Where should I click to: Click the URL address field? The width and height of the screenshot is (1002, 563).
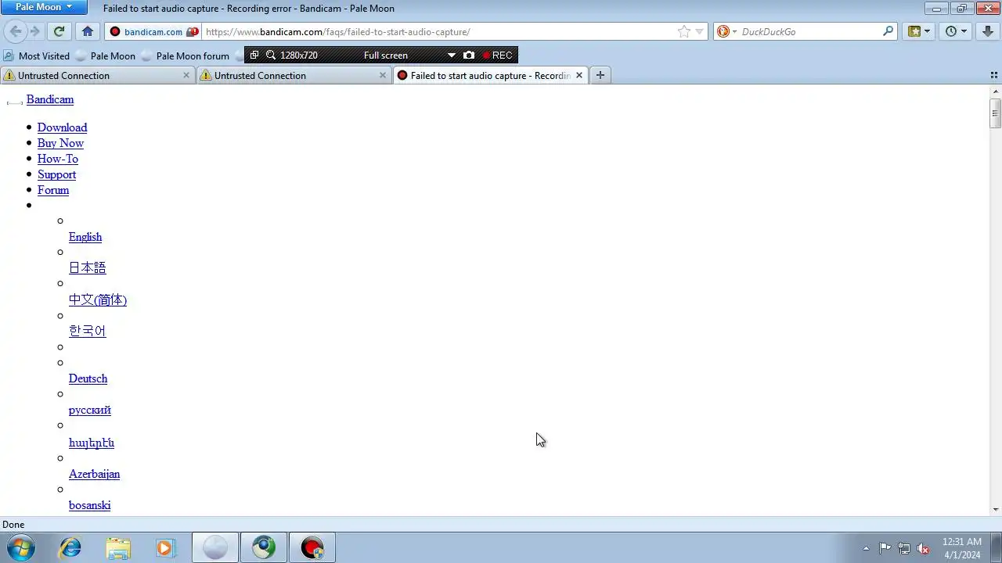(x=438, y=32)
